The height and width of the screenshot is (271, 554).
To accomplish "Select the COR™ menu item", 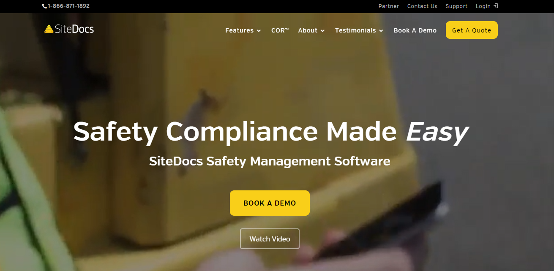I will click(x=280, y=30).
